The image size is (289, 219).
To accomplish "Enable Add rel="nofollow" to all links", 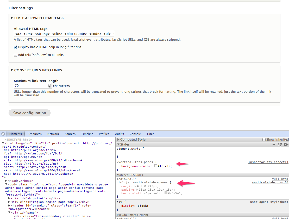I will (x=15, y=55).
